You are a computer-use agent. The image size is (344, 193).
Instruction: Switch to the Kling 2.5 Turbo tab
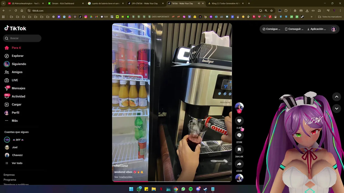[226, 3]
